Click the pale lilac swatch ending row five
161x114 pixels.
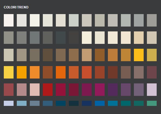click(x=152, y=90)
